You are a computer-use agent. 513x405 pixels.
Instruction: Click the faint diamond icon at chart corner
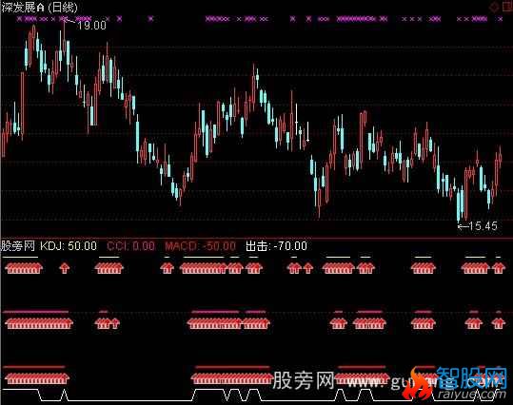pos(494,8)
